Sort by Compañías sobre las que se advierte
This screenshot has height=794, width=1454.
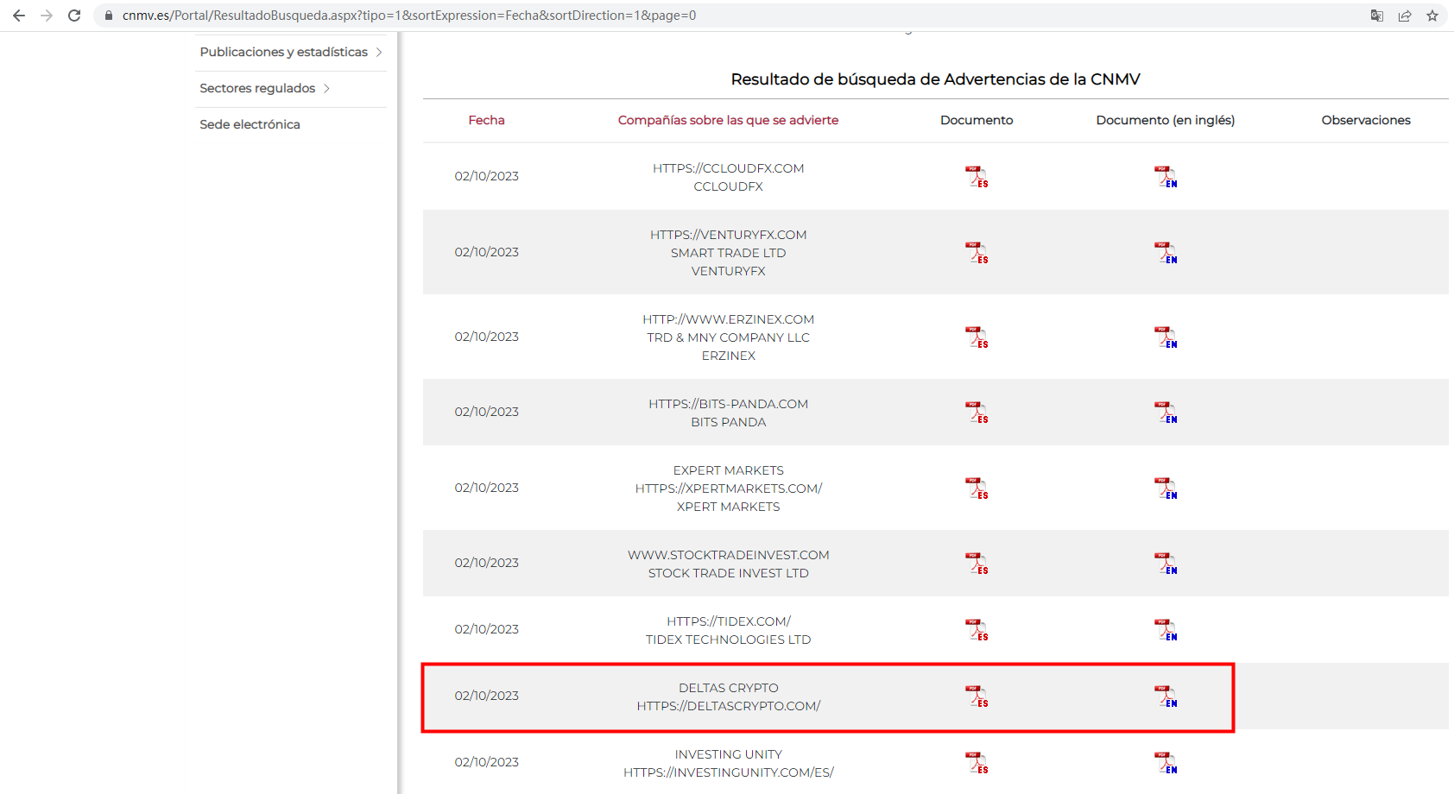point(728,120)
